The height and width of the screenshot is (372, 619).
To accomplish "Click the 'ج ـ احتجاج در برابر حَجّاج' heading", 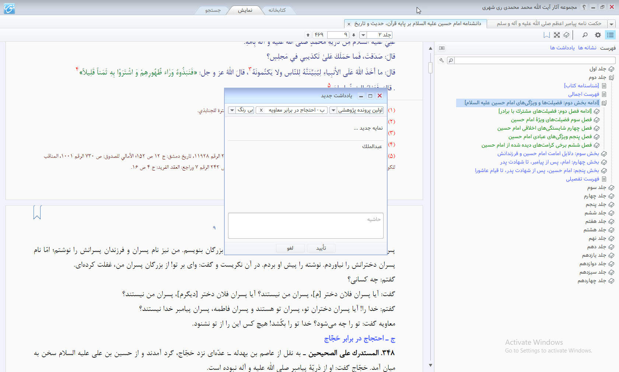I will pyautogui.click(x=360, y=338).
